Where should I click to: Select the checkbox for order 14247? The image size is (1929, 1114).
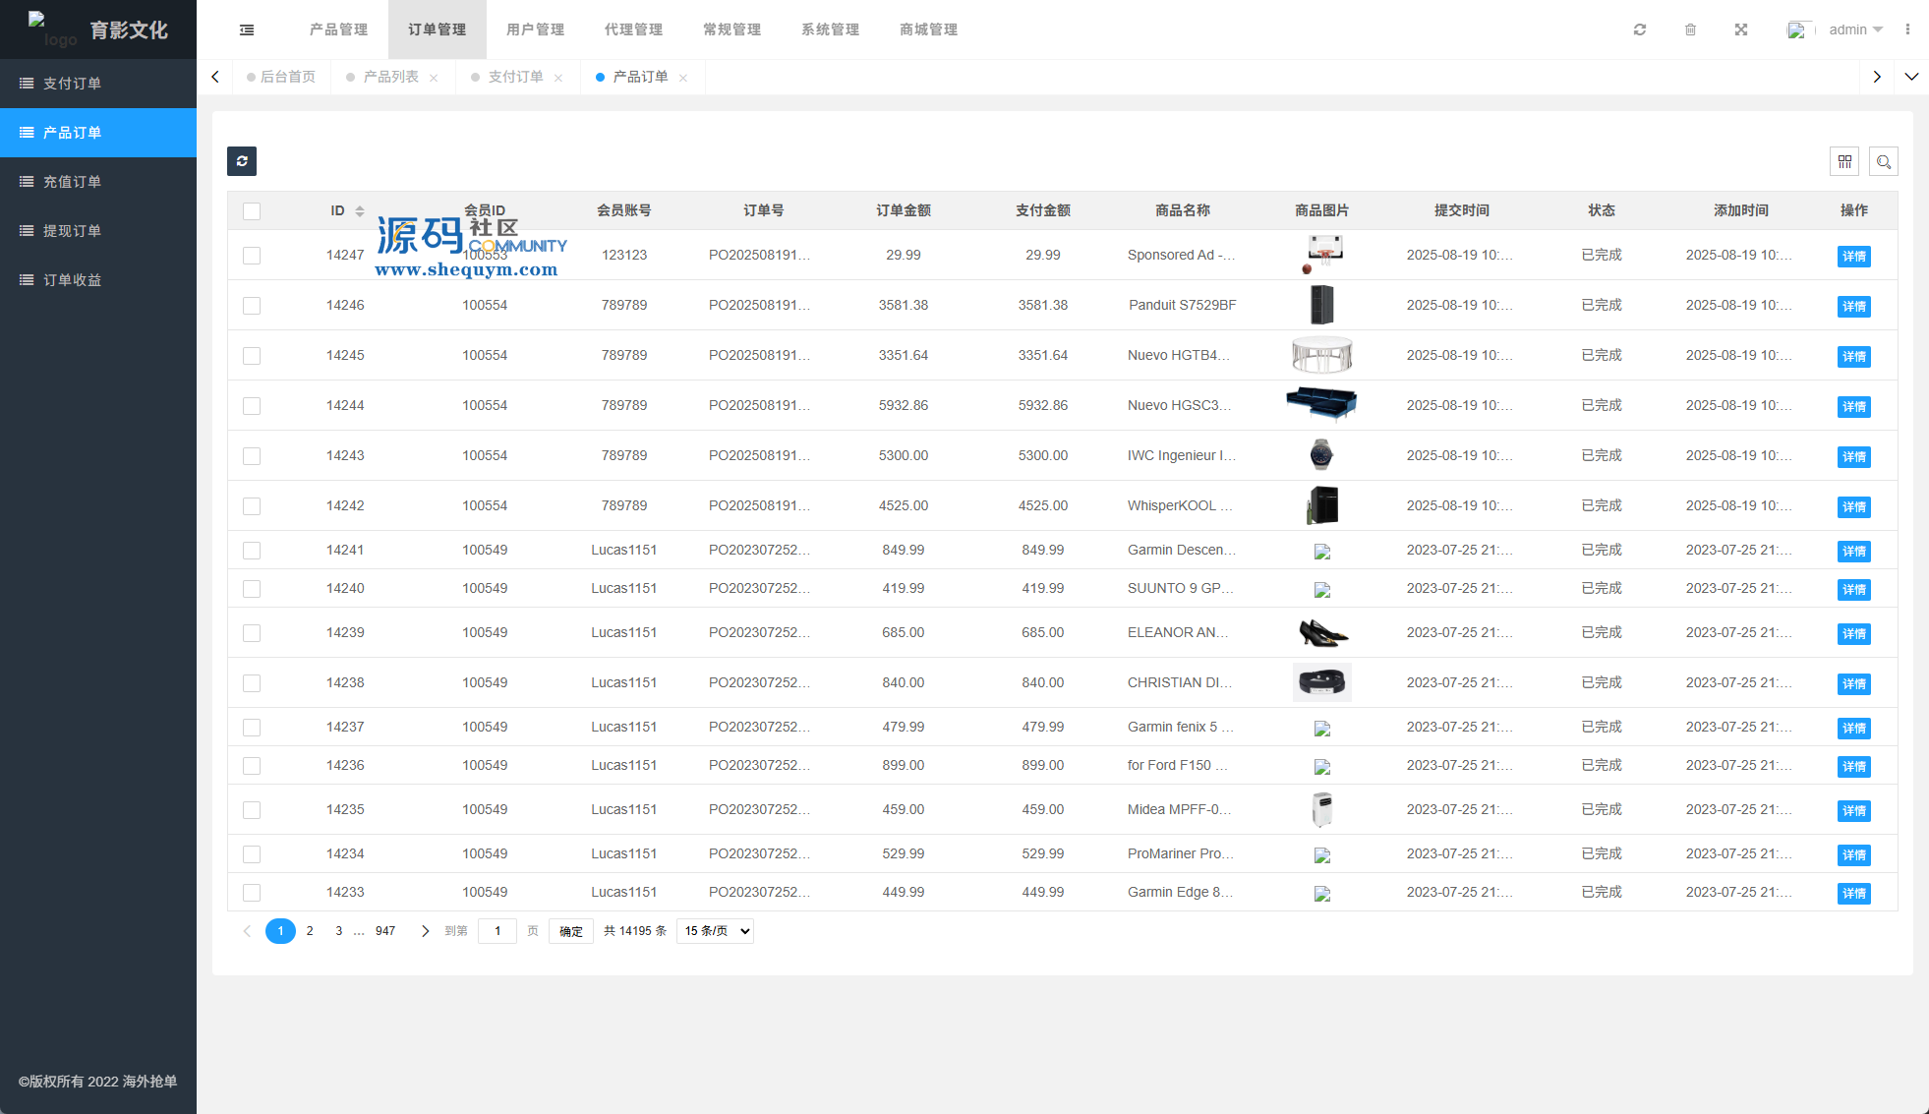click(x=252, y=256)
